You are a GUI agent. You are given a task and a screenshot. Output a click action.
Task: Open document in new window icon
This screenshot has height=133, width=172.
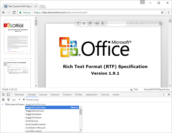pyautogui.click(x=90, y=23)
